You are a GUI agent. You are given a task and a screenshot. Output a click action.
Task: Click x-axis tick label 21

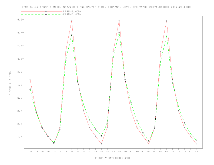(72, 152)
